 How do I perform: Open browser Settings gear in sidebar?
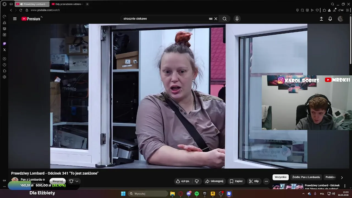[4, 77]
